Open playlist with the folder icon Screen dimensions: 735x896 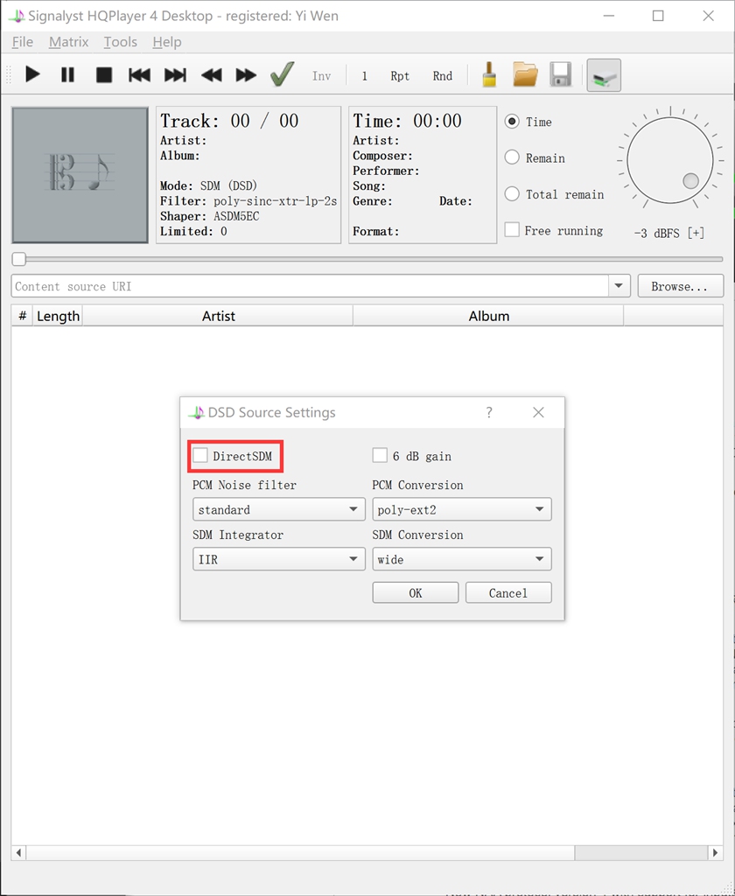(x=525, y=74)
